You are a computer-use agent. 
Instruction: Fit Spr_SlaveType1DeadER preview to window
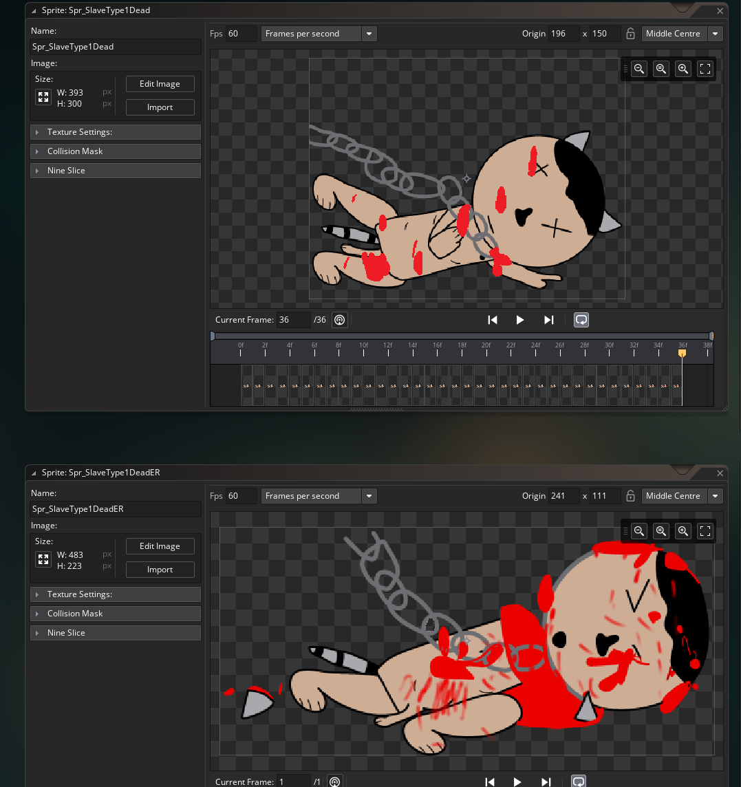click(x=705, y=531)
